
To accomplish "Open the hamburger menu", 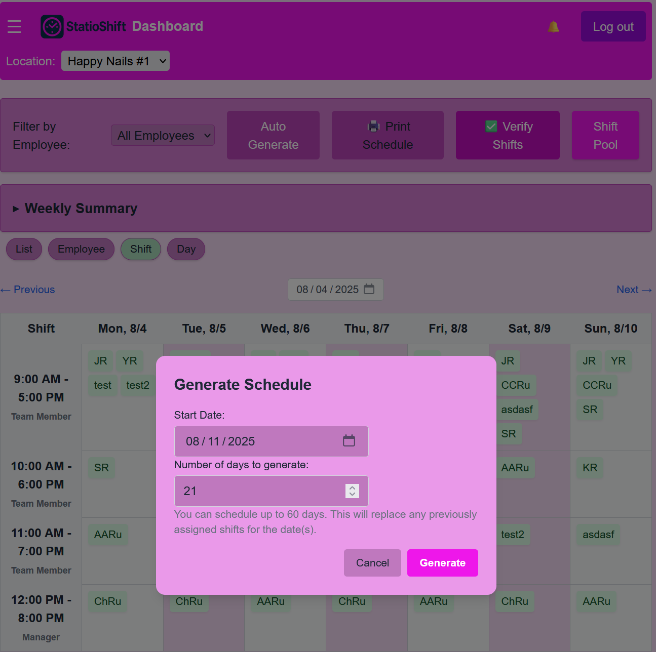I will (x=14, y=26).
